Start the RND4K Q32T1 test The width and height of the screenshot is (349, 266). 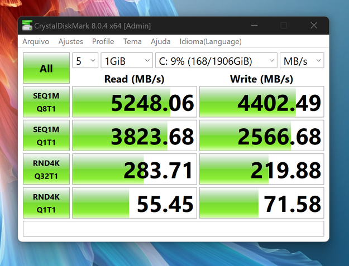[x=46, y=169]
